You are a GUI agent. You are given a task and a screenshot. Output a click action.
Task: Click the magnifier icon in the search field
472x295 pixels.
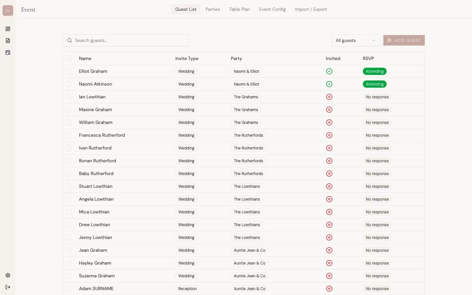[x=69, y=40]
